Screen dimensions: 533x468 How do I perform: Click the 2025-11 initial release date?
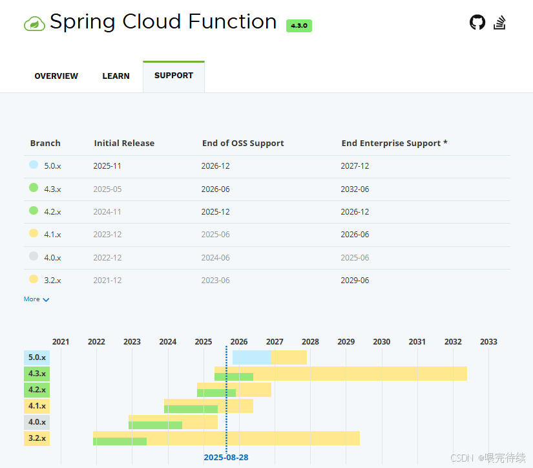coord(107,166)
